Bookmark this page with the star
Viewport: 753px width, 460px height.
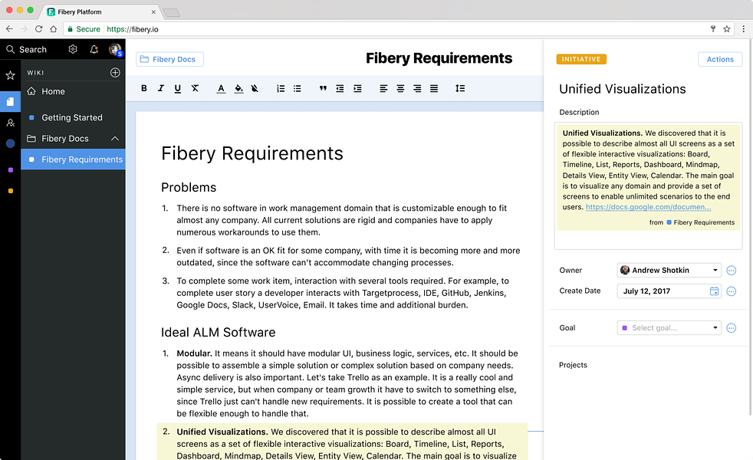coord(727,29)
